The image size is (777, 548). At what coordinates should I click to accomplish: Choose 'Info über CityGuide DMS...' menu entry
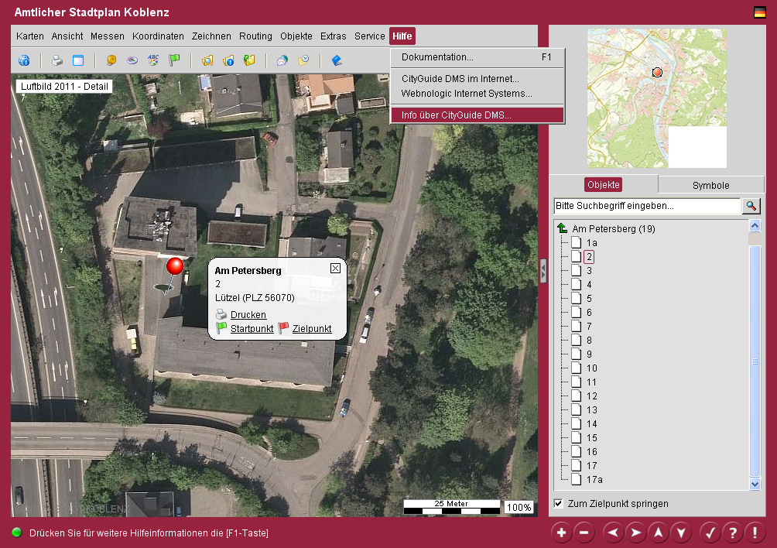[457, 115]
